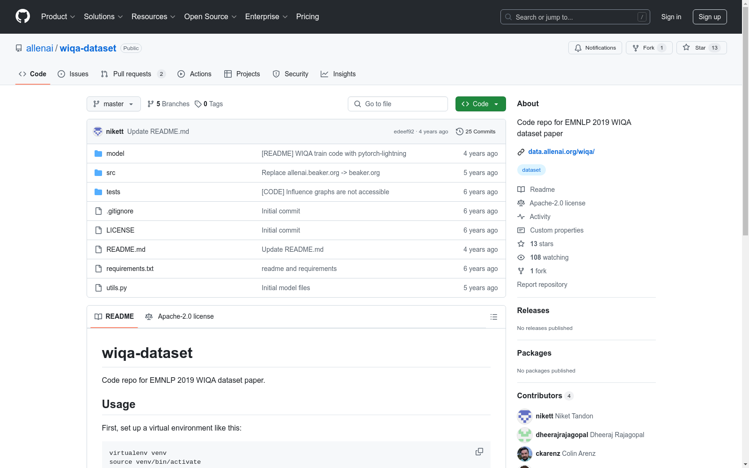Viewport: 749px width, 468px height.
Task: View 5 Branches
Action: coord(169,104)
